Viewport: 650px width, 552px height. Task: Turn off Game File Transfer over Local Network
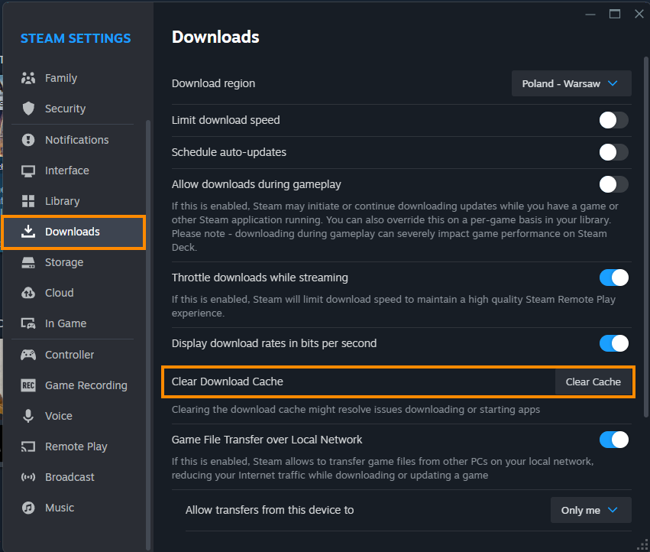[x=613, y=440]
